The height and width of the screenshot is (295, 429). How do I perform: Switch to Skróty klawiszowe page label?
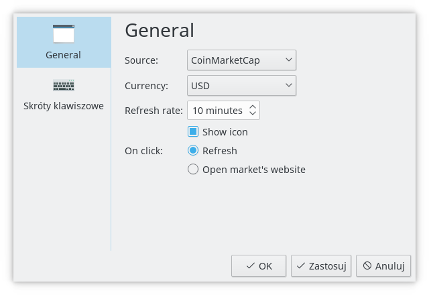point(64,106)
